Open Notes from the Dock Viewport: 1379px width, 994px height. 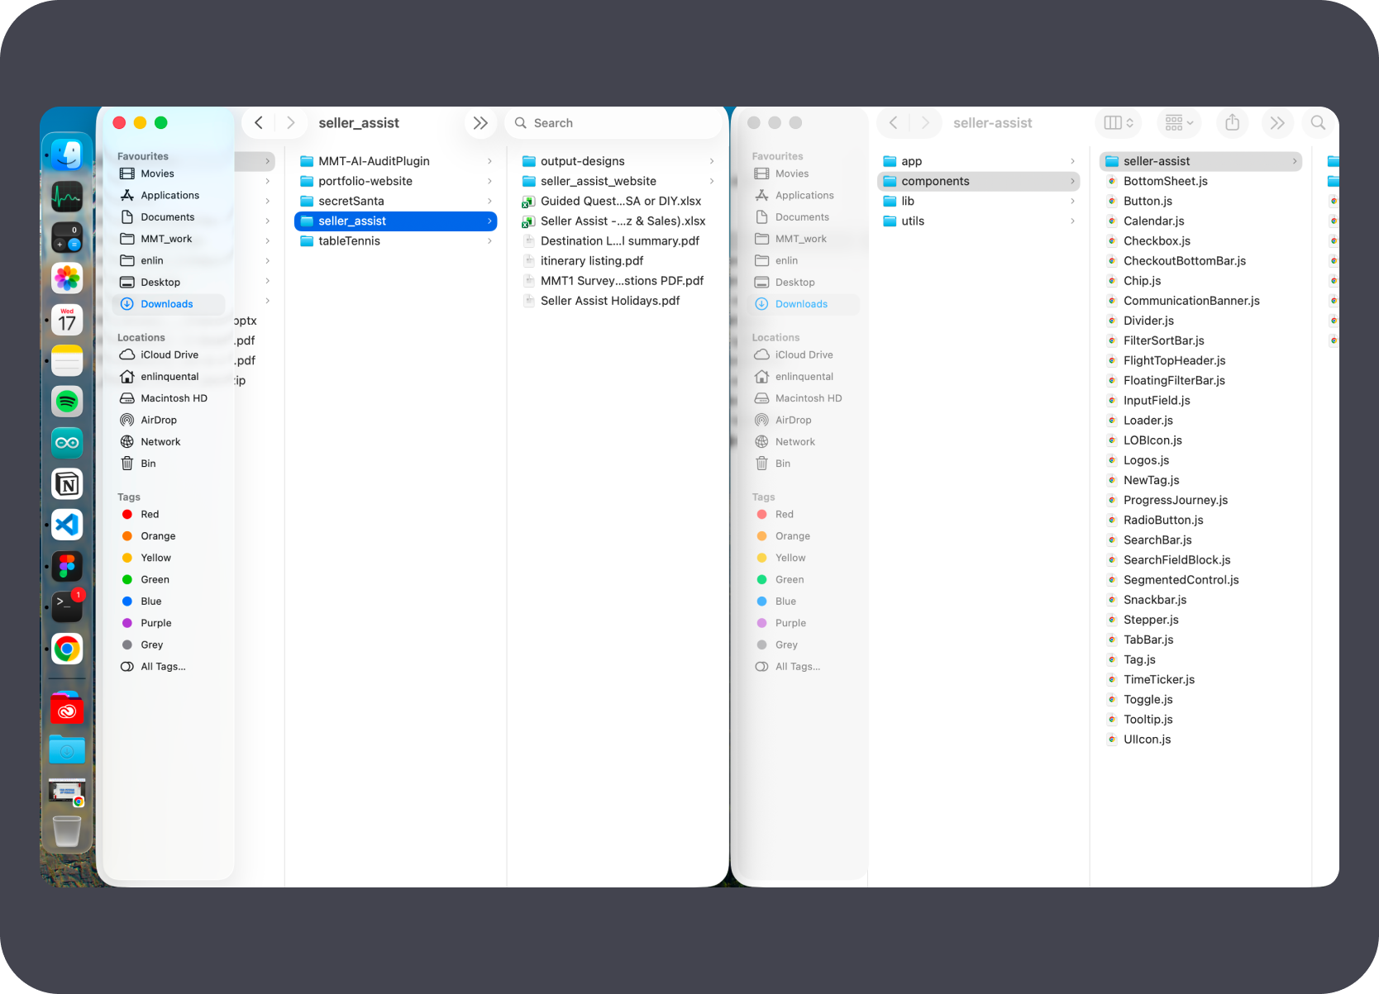67,361
